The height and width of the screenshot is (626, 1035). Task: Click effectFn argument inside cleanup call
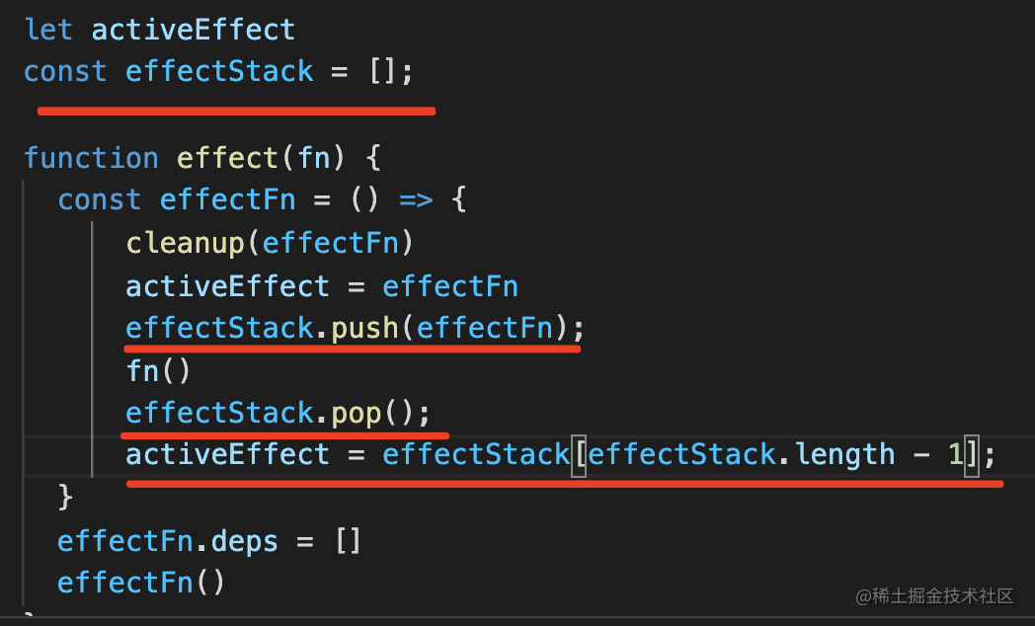(x=331, y=244)
